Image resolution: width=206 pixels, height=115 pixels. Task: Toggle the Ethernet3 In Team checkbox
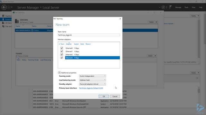pos(61,57)
